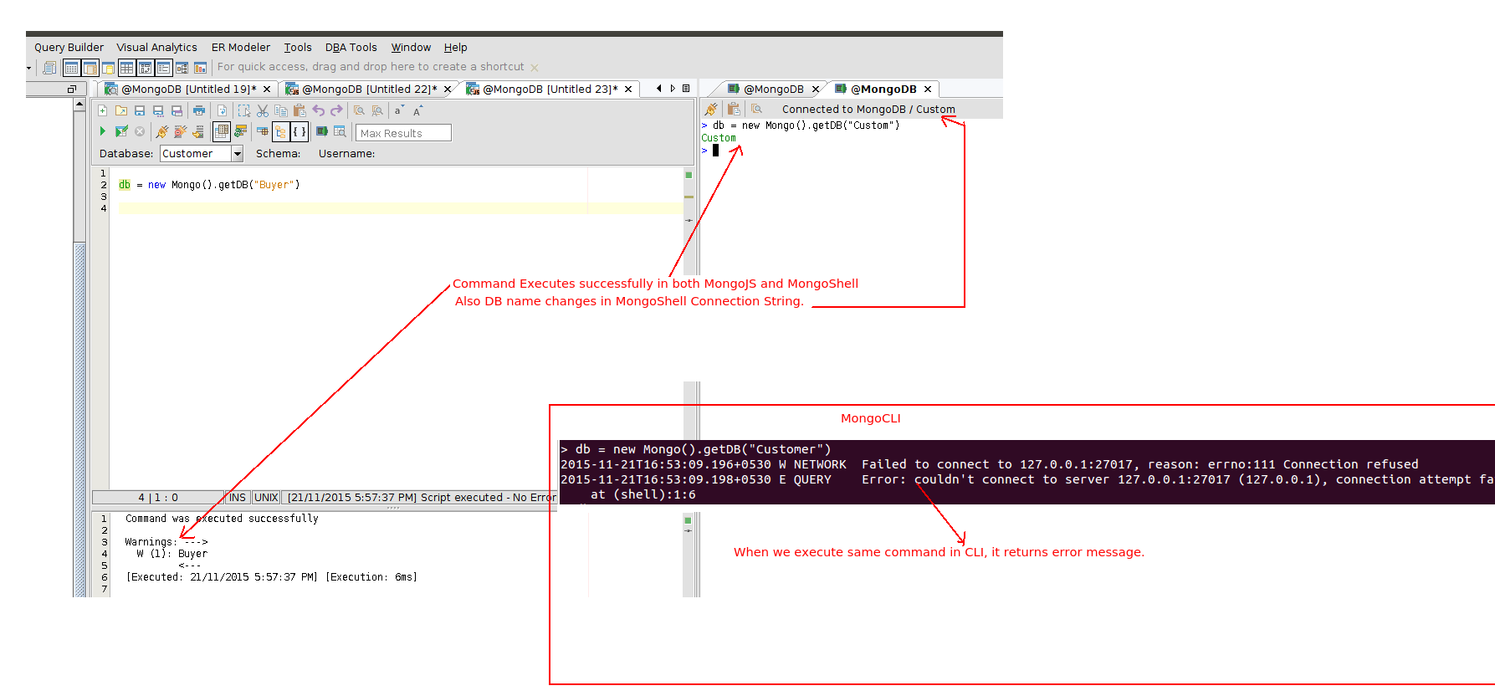Open the Help menu

456,48
